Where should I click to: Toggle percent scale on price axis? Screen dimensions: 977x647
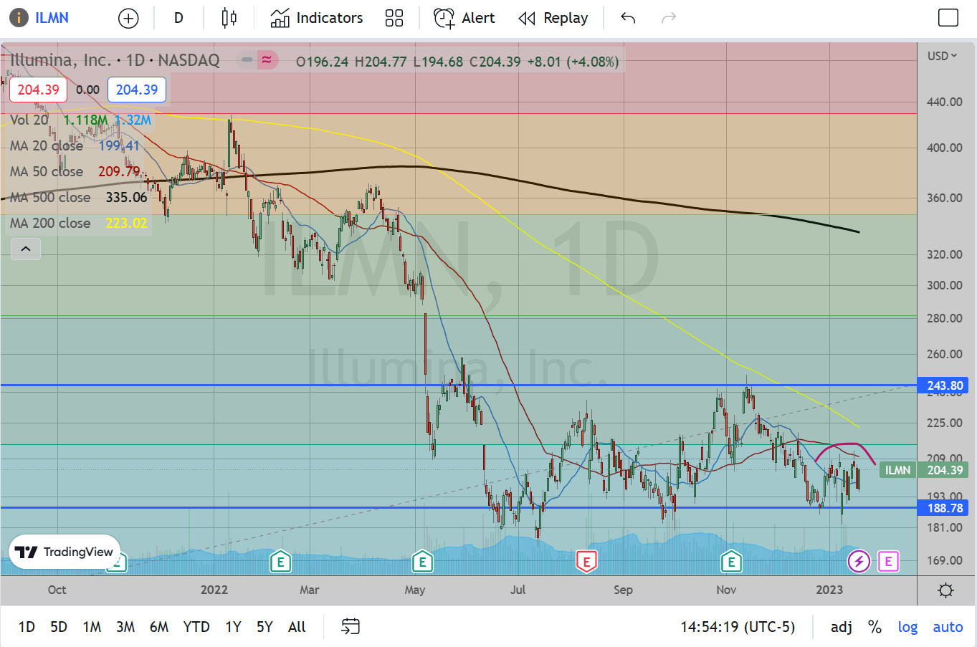point(874,627)
